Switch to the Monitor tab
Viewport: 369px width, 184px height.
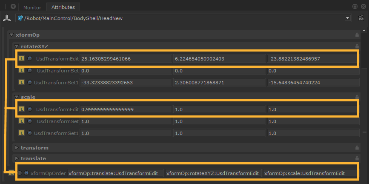[x=32, y=7]
